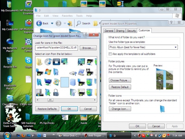Click the Change Icon... button
Screen dimensions: 185x139
tap(120, 109)
